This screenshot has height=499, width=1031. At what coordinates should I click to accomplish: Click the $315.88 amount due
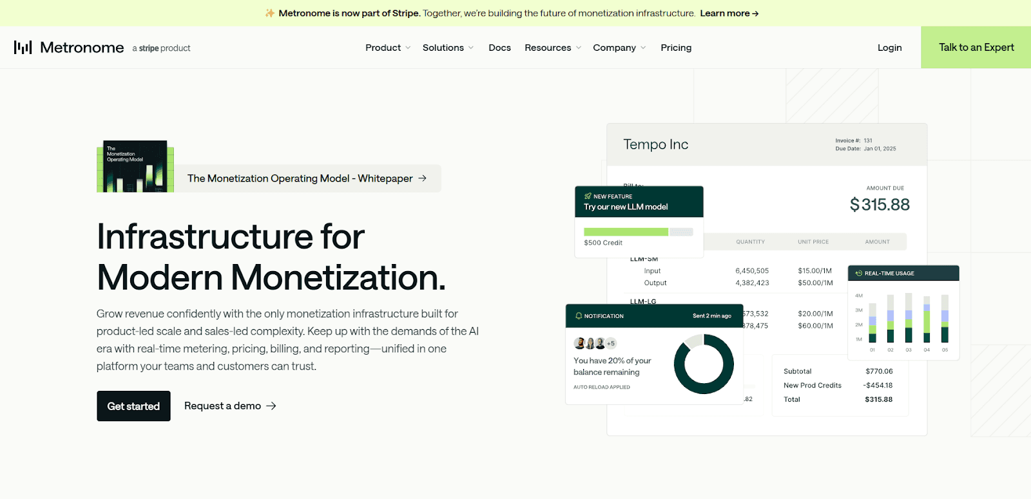coord(880,205)
